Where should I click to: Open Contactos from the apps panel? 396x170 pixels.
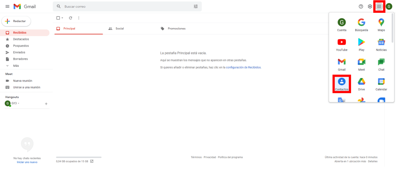click(x=342, y=84)
